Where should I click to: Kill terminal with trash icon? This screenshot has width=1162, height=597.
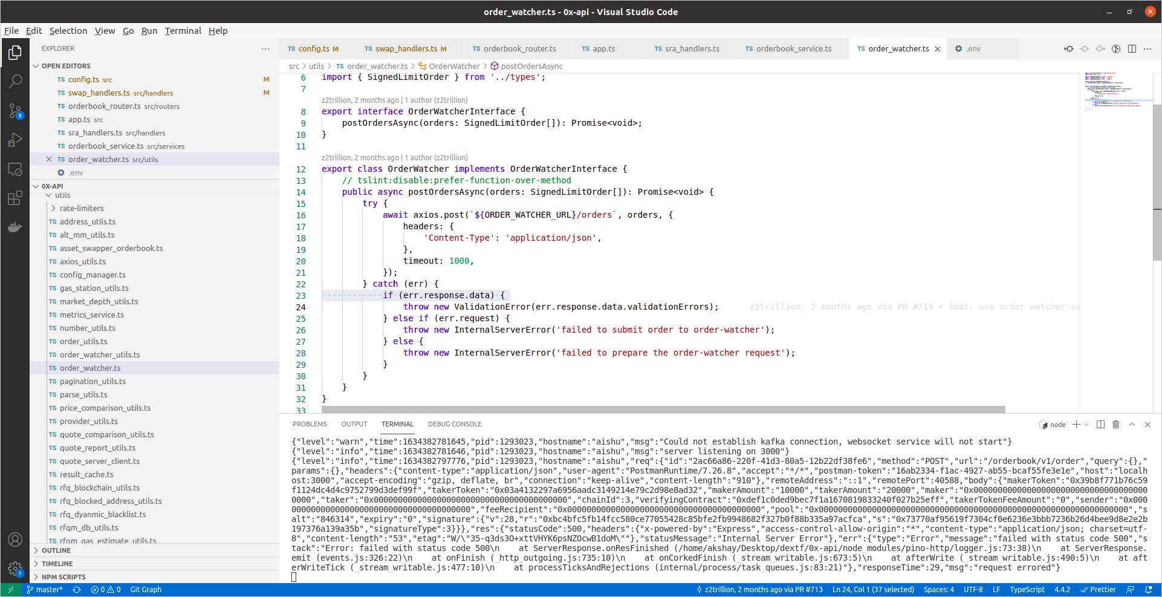click(x=1116, y=425)
